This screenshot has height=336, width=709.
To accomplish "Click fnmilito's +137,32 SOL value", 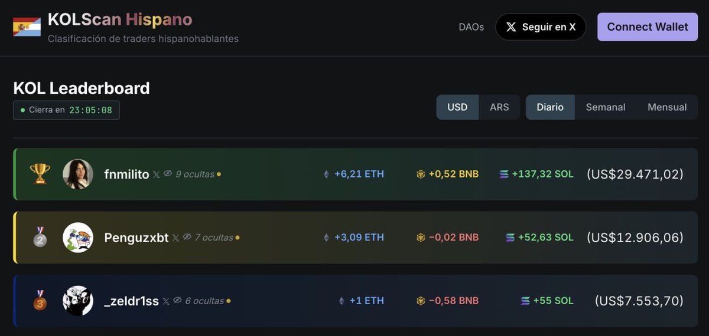I will (543, 174).
